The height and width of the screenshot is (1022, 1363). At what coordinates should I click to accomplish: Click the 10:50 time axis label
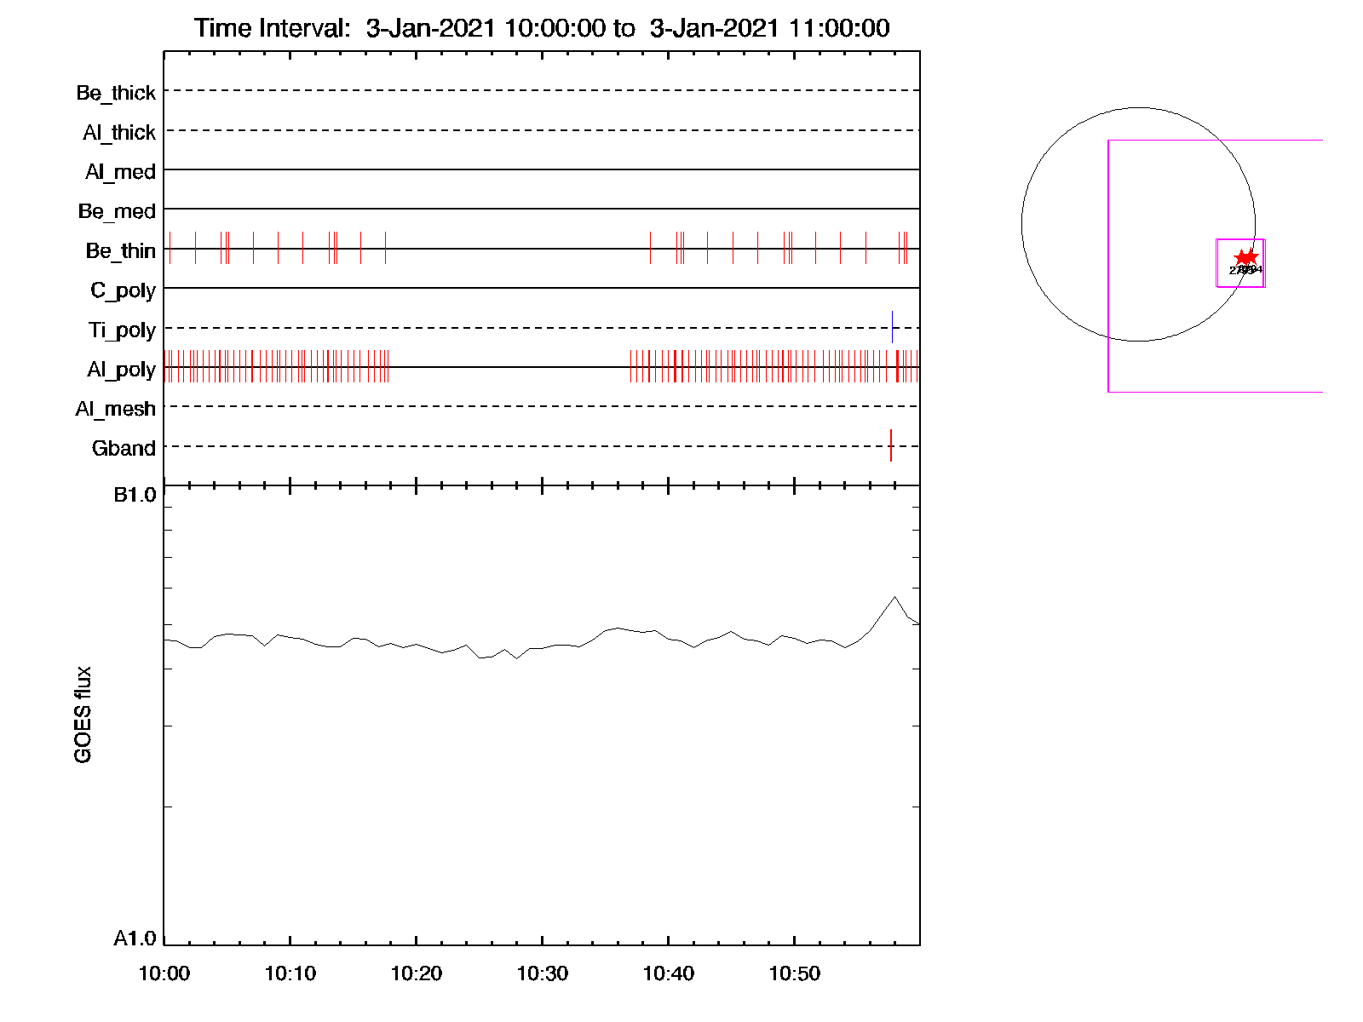794,973
